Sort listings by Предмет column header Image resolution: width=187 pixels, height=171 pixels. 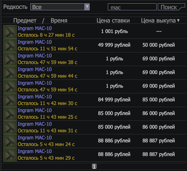[x=25, y=20]
